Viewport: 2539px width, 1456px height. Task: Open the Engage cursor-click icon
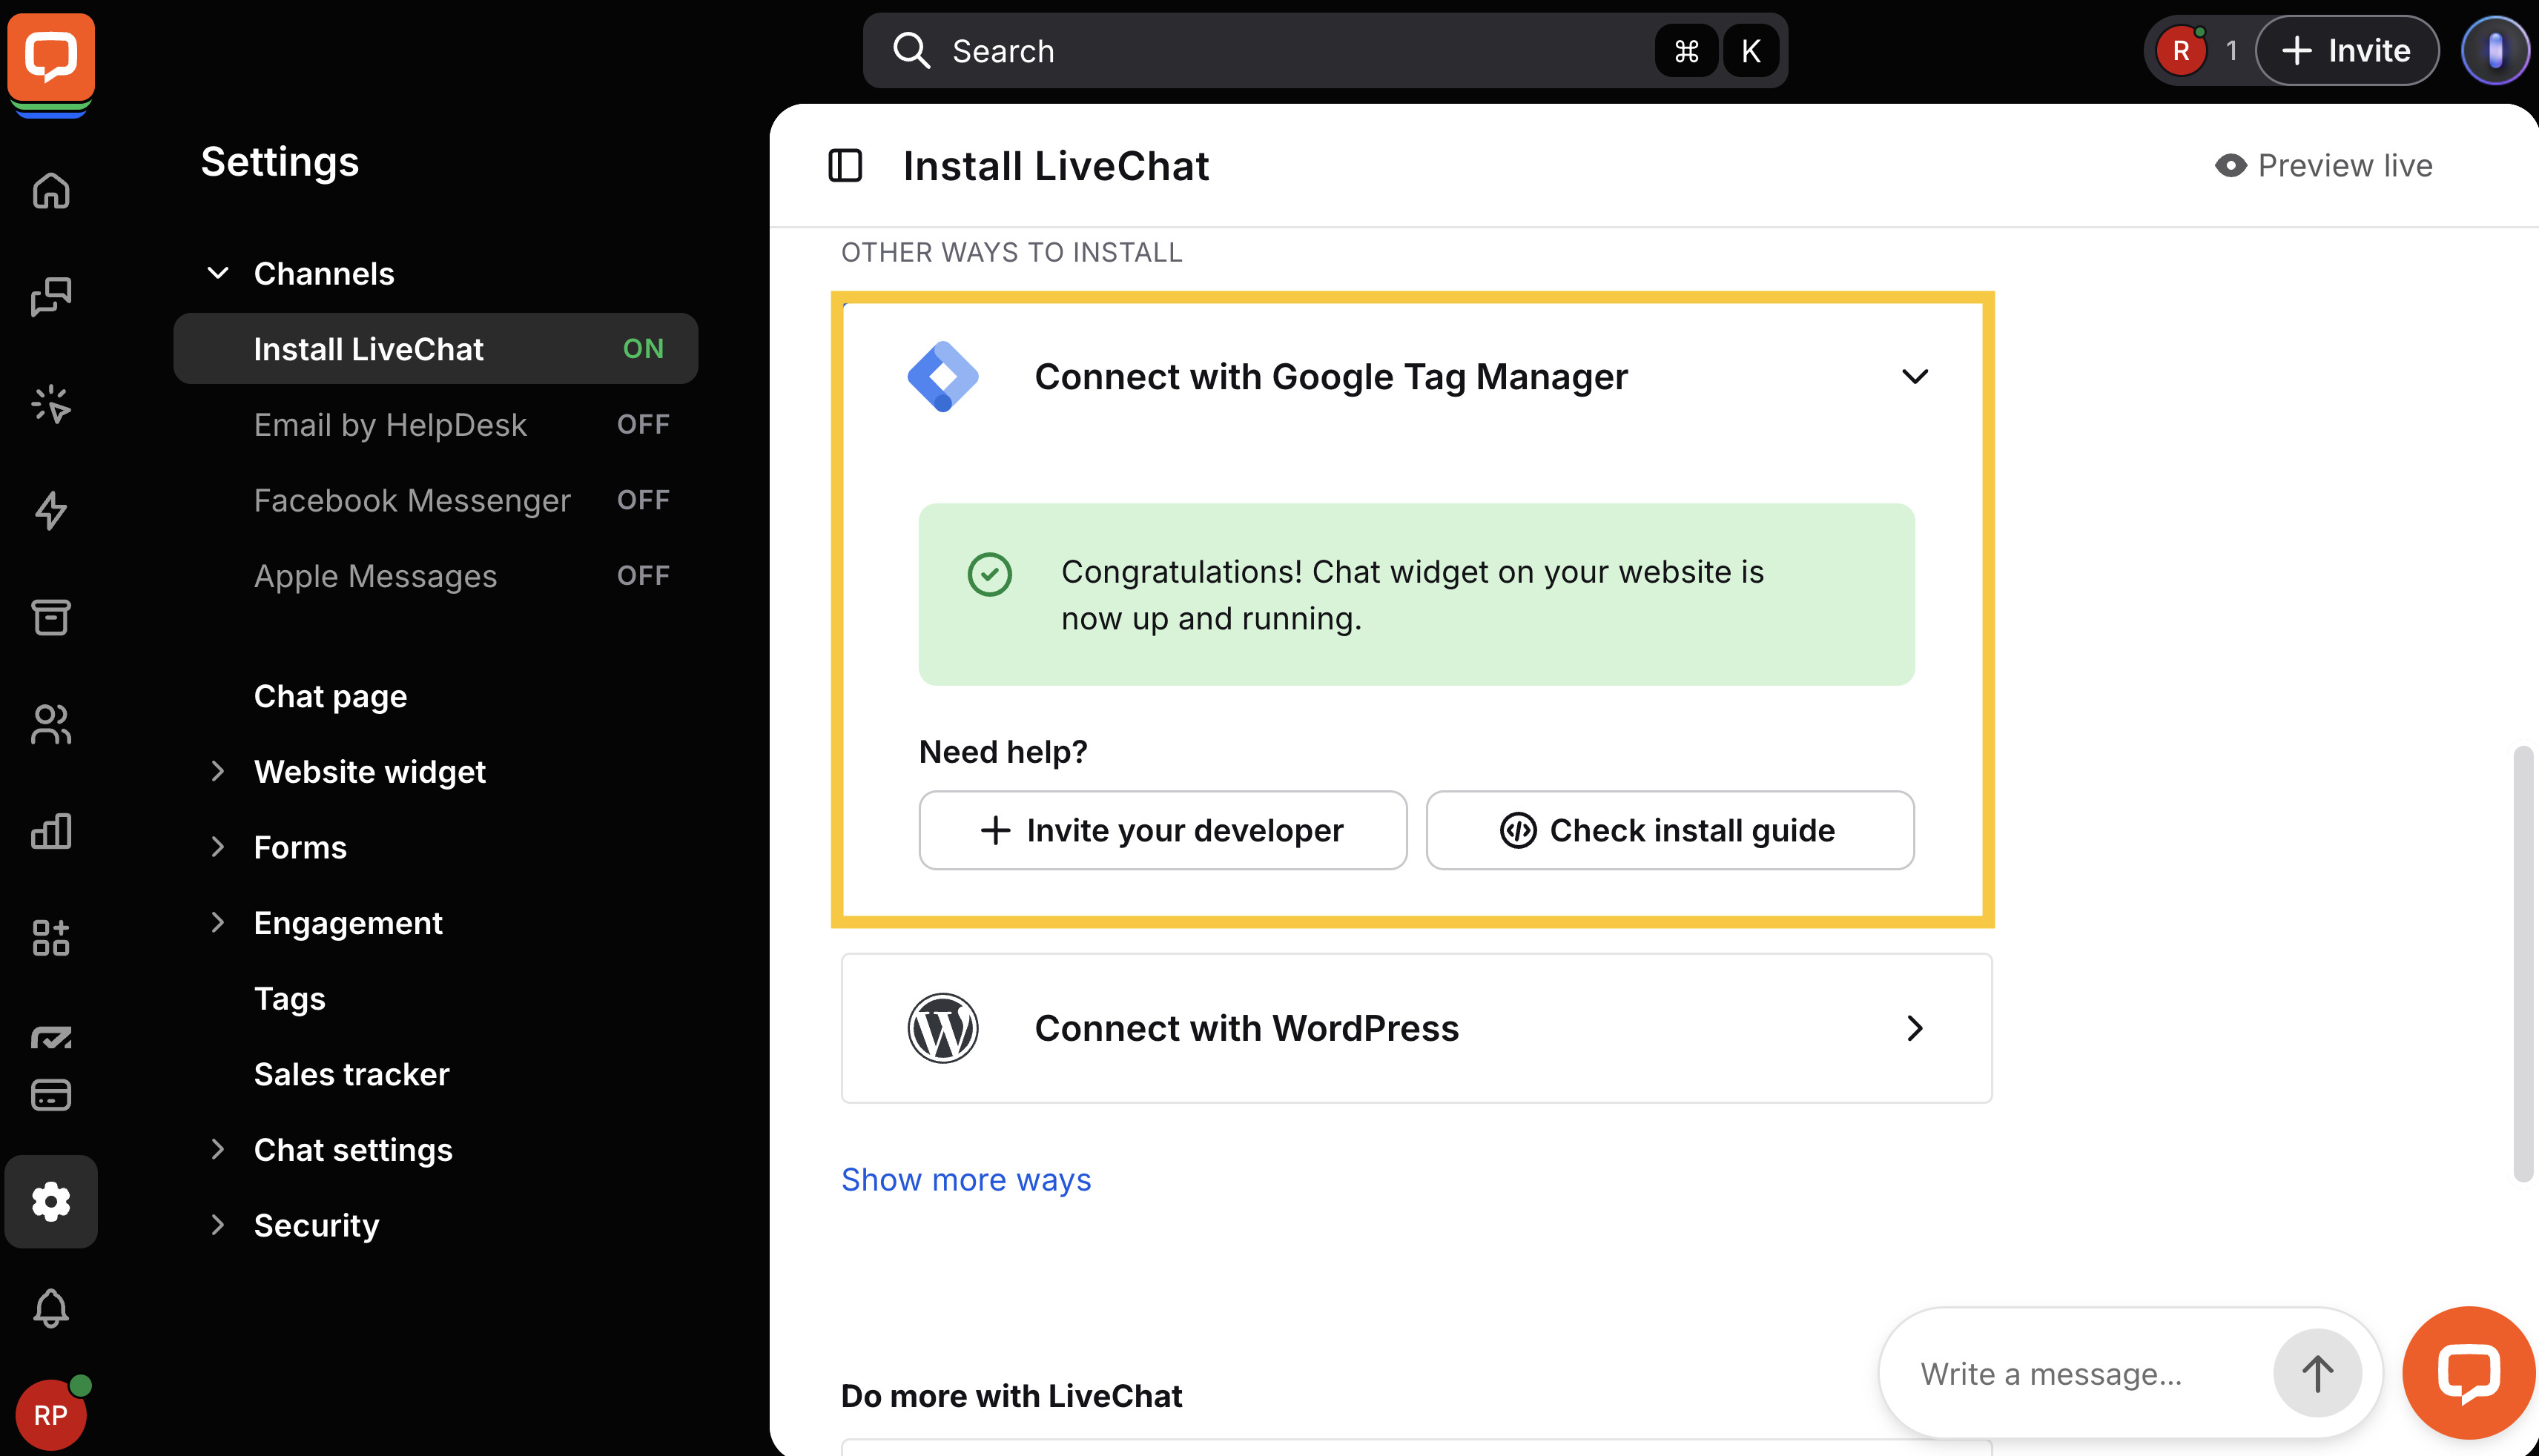coord(51,404)
